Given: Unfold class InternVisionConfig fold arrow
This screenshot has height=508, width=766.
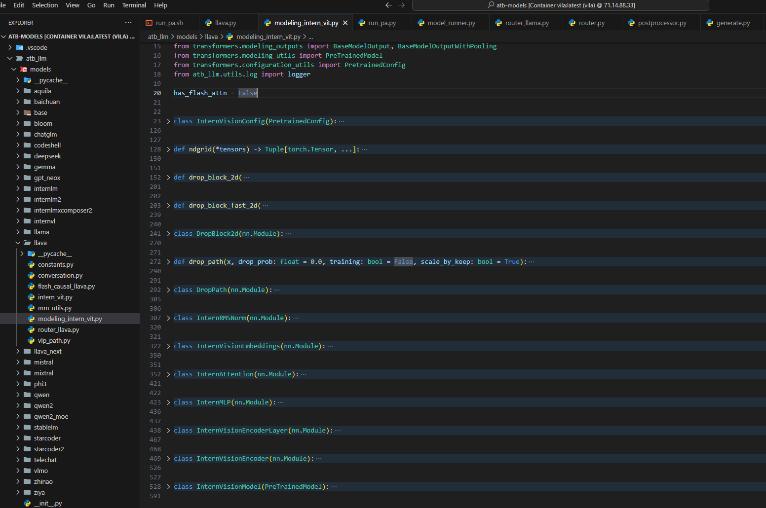Looking at the screenshot, I should coord(168,121).
